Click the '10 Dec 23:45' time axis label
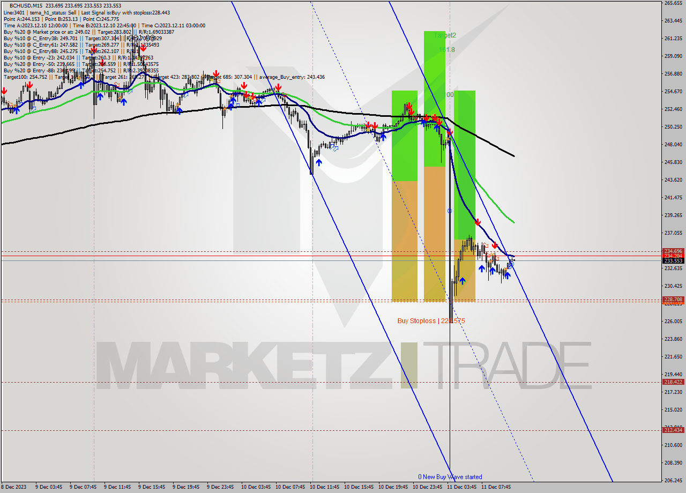 (x=427, y=487)
